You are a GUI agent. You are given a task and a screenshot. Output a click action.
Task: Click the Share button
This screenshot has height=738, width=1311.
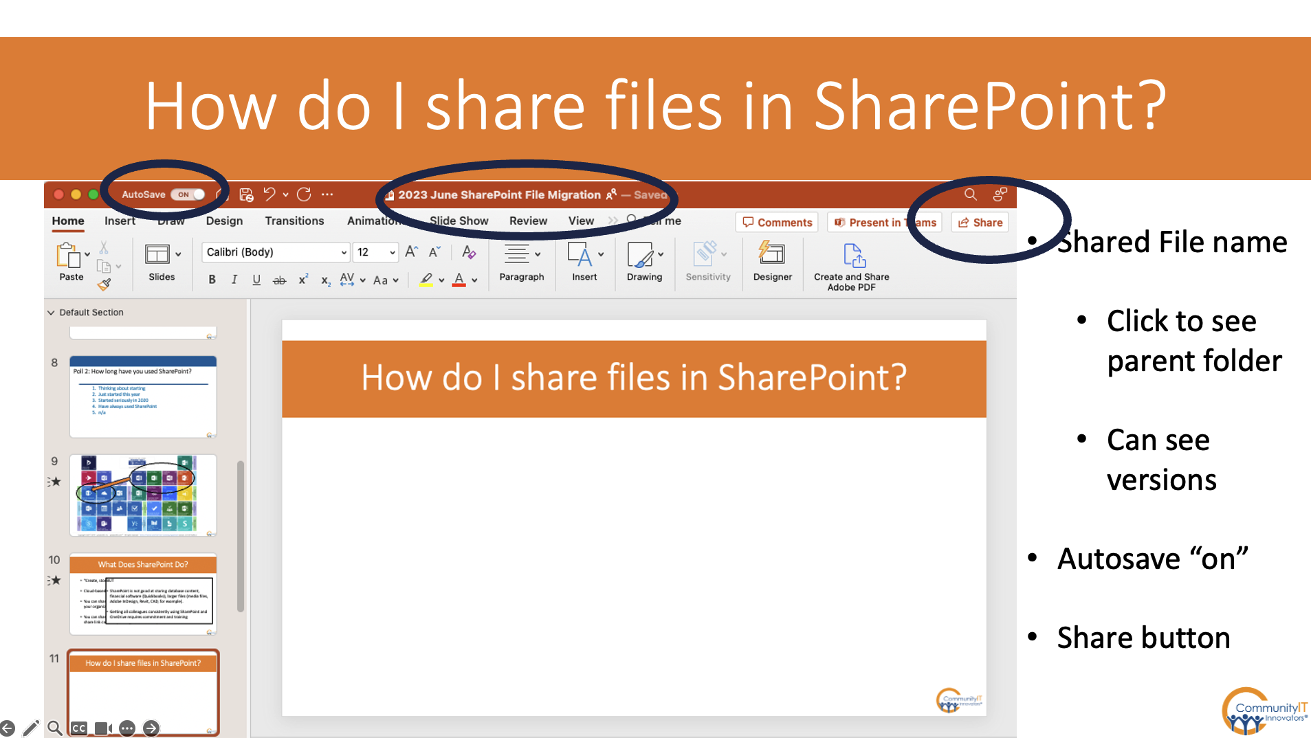point(979,222)
